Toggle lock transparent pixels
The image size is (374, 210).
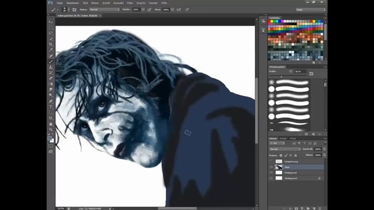281,155
